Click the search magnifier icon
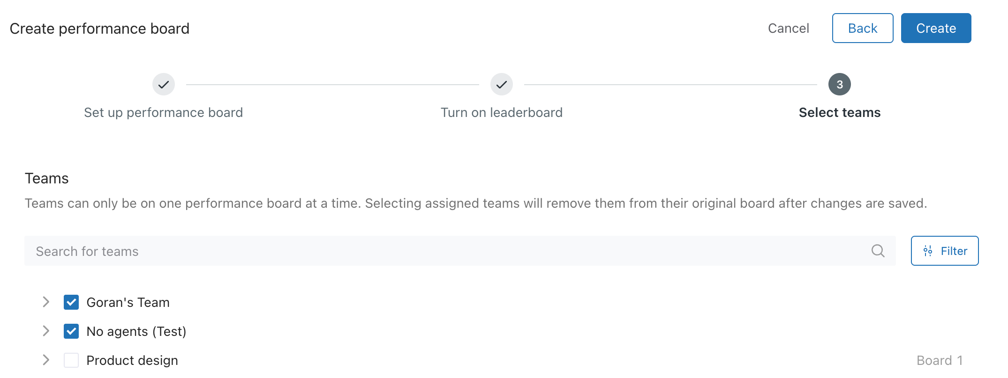The image size is (1008, 378). point(878,251)
